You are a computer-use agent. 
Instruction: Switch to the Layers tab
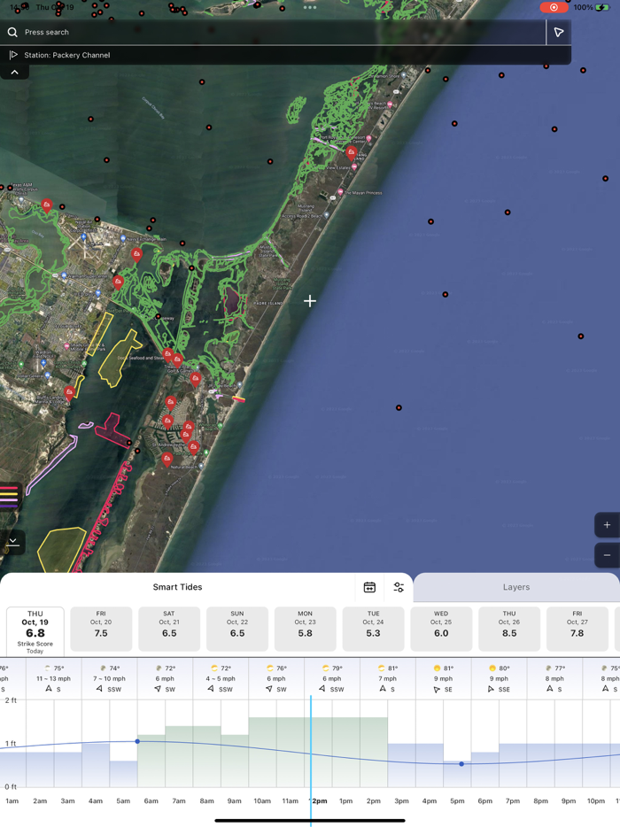pos(516,587)
